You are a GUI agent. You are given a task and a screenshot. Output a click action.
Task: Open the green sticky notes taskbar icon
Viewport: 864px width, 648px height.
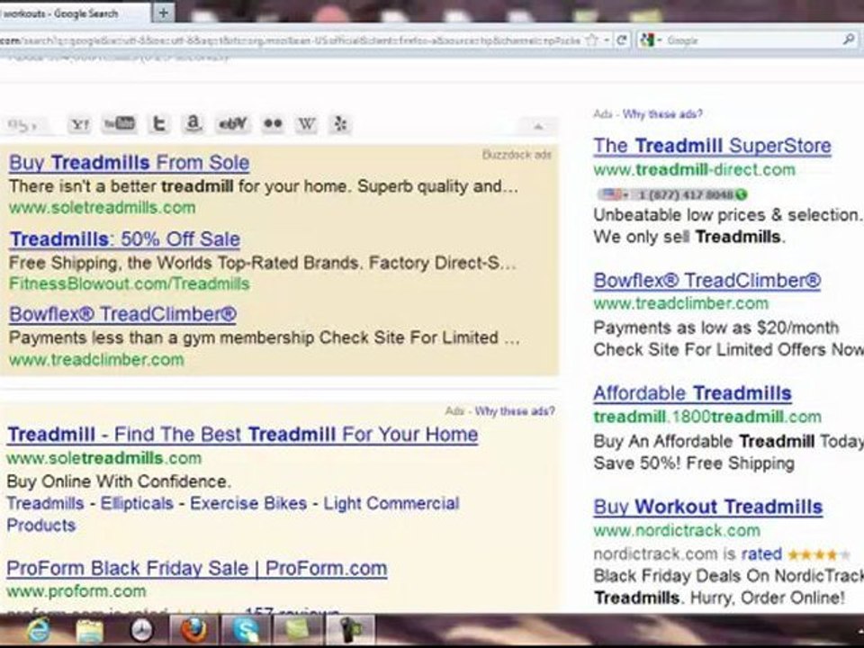coord(298,630)
